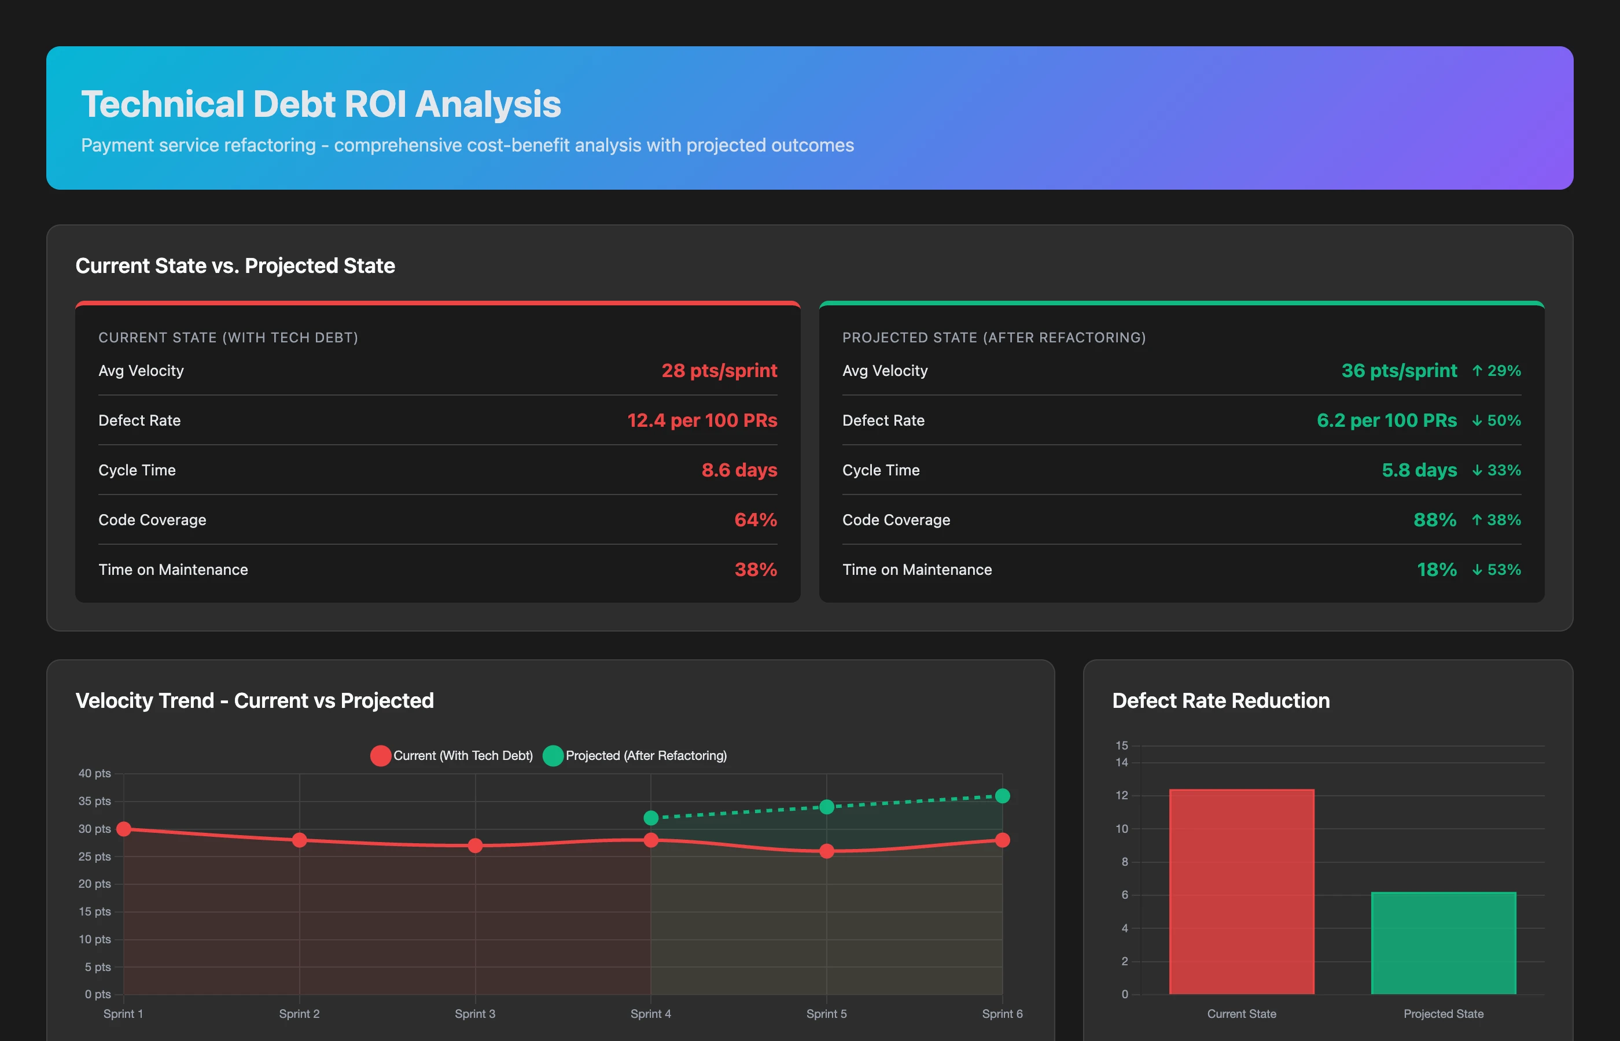Image resolution: width=1620 pixels, height=1041 pixels.
Task: Click the green Projected State defect bar
Action: [x=1444, y=943]
